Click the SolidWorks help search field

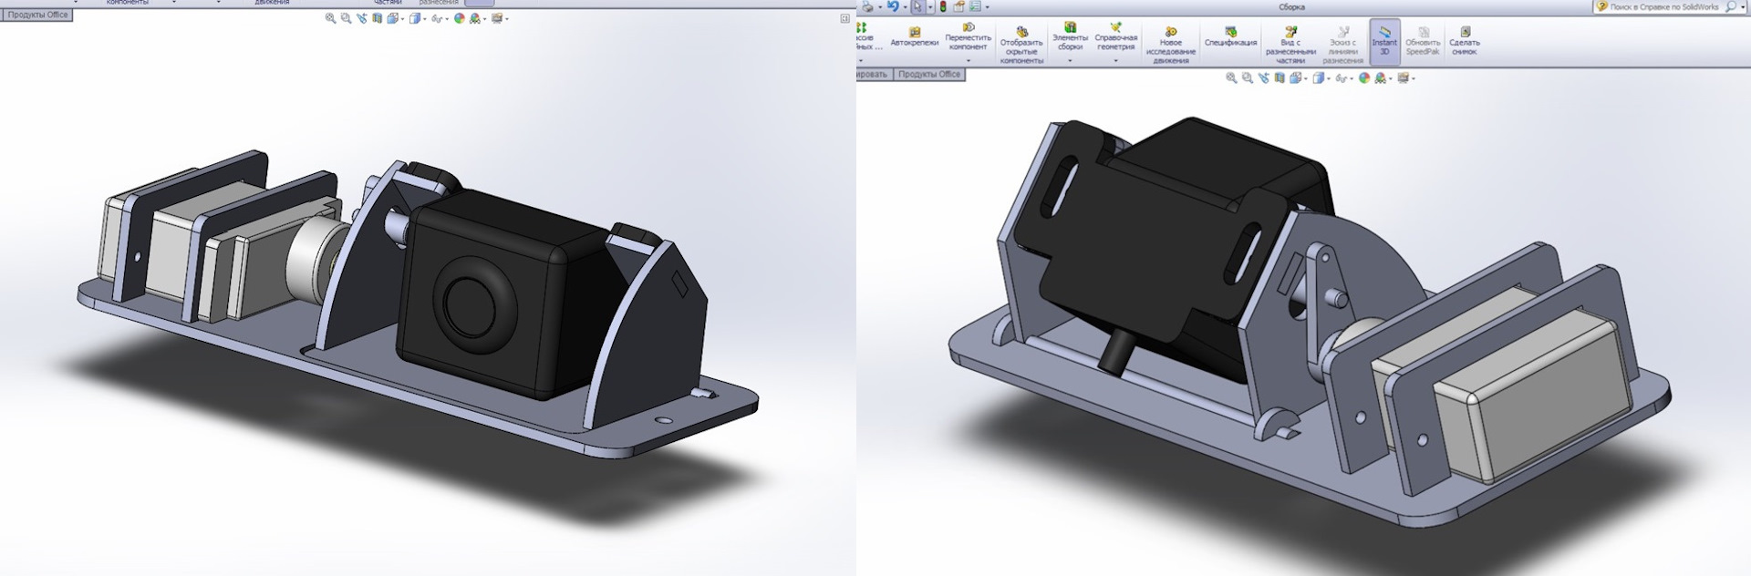(1663, 6)
